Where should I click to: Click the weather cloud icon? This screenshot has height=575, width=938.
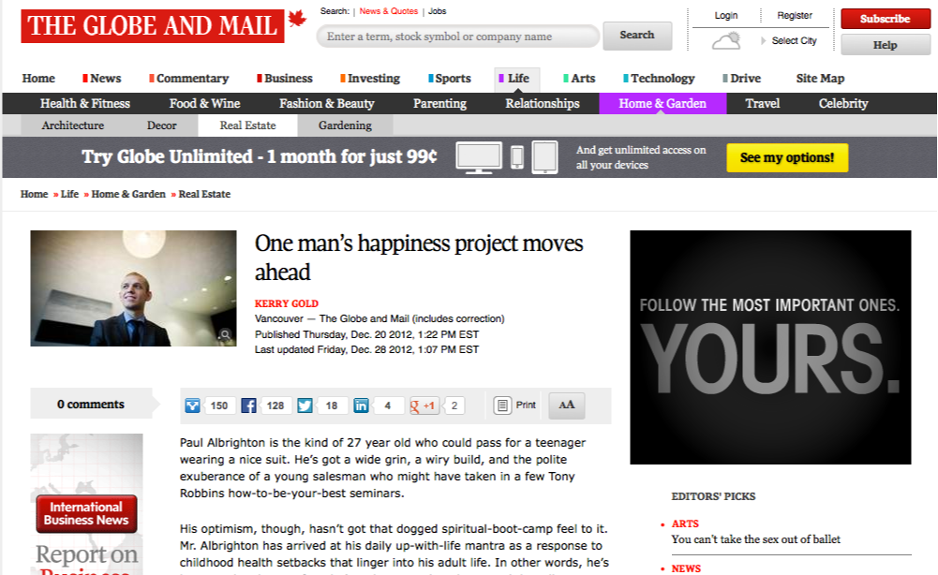[726, 41]
